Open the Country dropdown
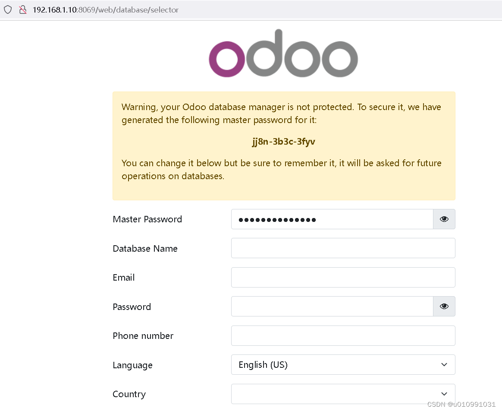The height and width of the screenshot is (411, 502). [343, 394]
